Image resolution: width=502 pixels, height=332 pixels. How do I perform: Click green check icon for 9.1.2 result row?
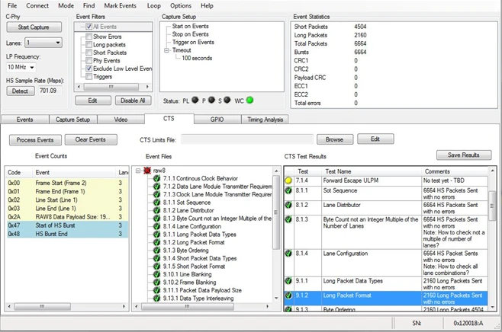tap(288, 295)
